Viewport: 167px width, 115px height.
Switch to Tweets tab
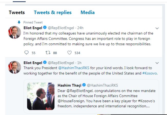tap(17, 12)
